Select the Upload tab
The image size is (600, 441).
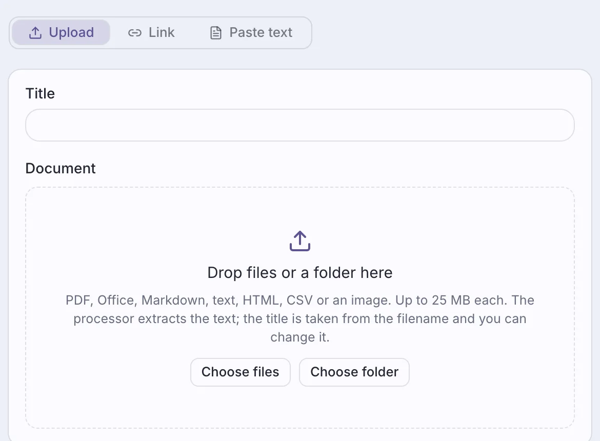pyautogui.click(x=61, y=32)
